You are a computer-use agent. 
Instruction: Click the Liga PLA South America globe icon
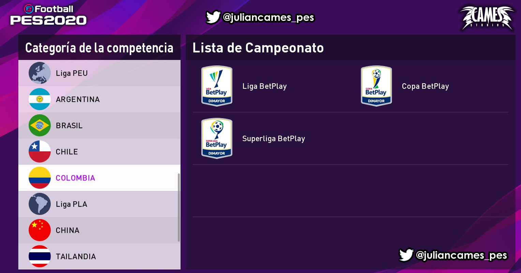click(40, 204)
